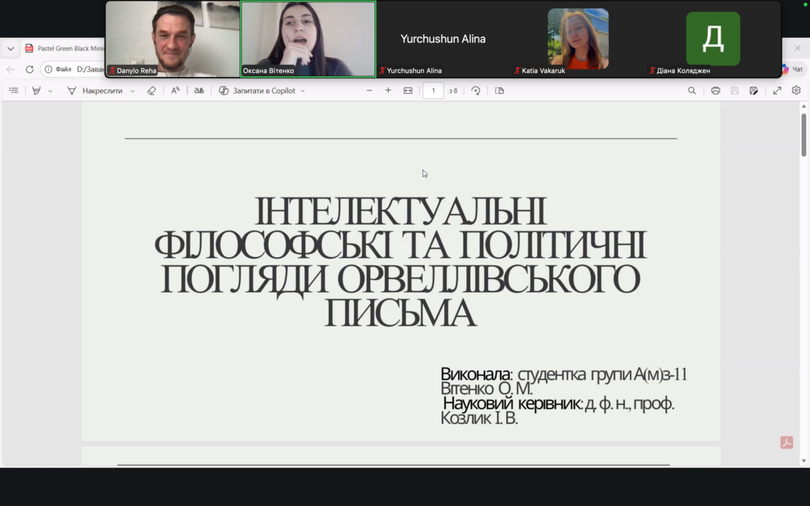This screenshot has width=810, height=506.
Task: Expand the highlighter options dropdown
Action: [x=51, y=91]
